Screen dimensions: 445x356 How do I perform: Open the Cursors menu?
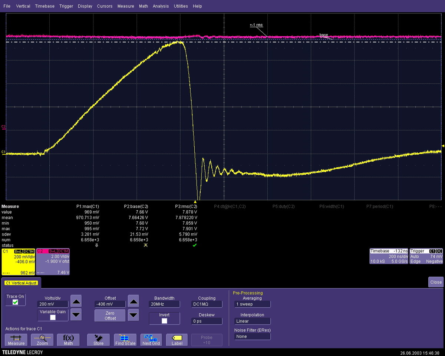point(105,6)
